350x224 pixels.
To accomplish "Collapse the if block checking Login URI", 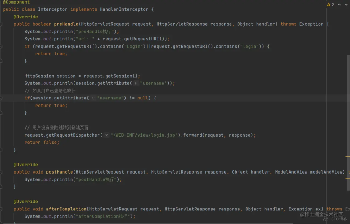I will (1, 46).
